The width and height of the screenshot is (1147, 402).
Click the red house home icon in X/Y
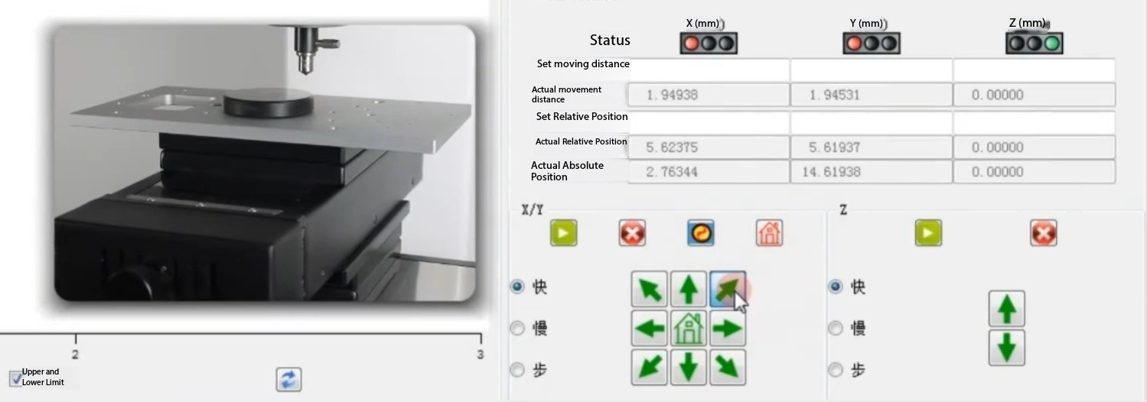click(x=769, y=233)
